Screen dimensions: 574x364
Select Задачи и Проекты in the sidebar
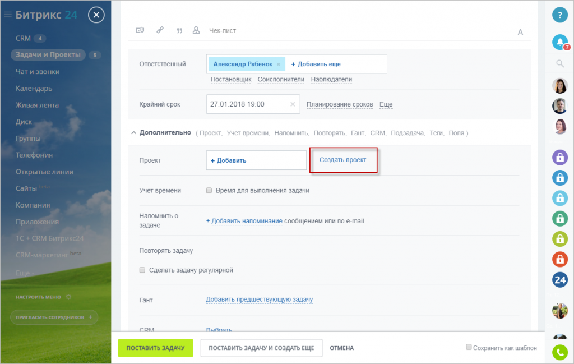48,55
